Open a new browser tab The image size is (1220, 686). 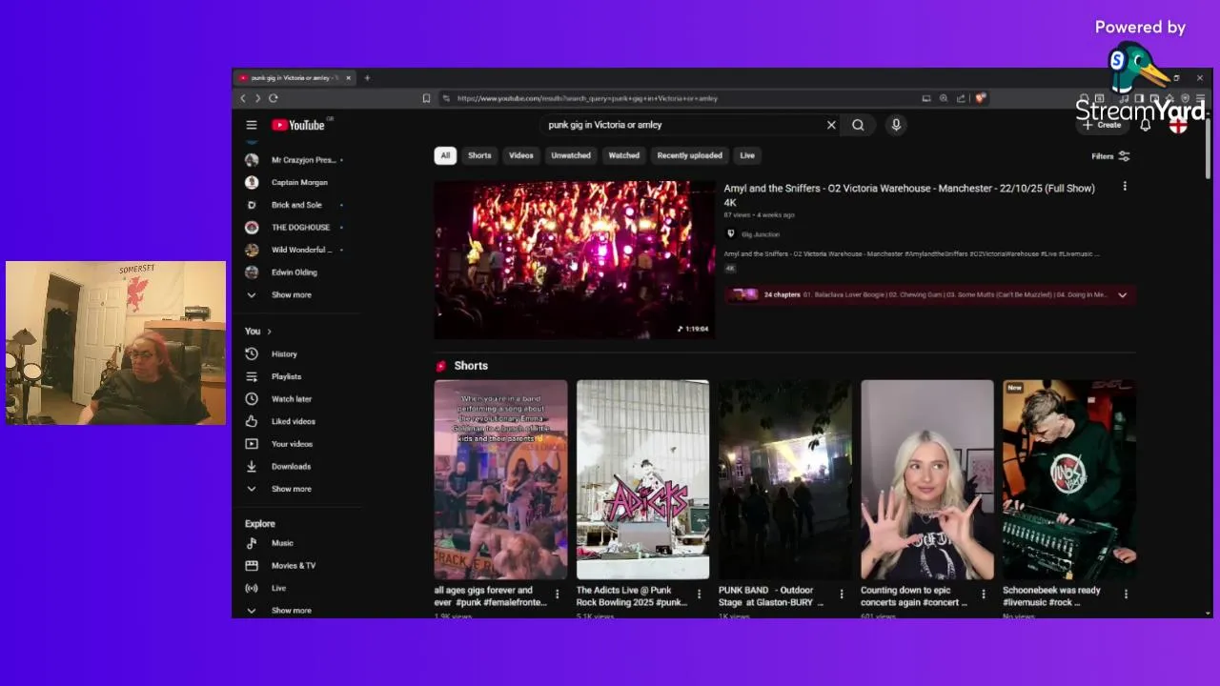click(367, 78)
